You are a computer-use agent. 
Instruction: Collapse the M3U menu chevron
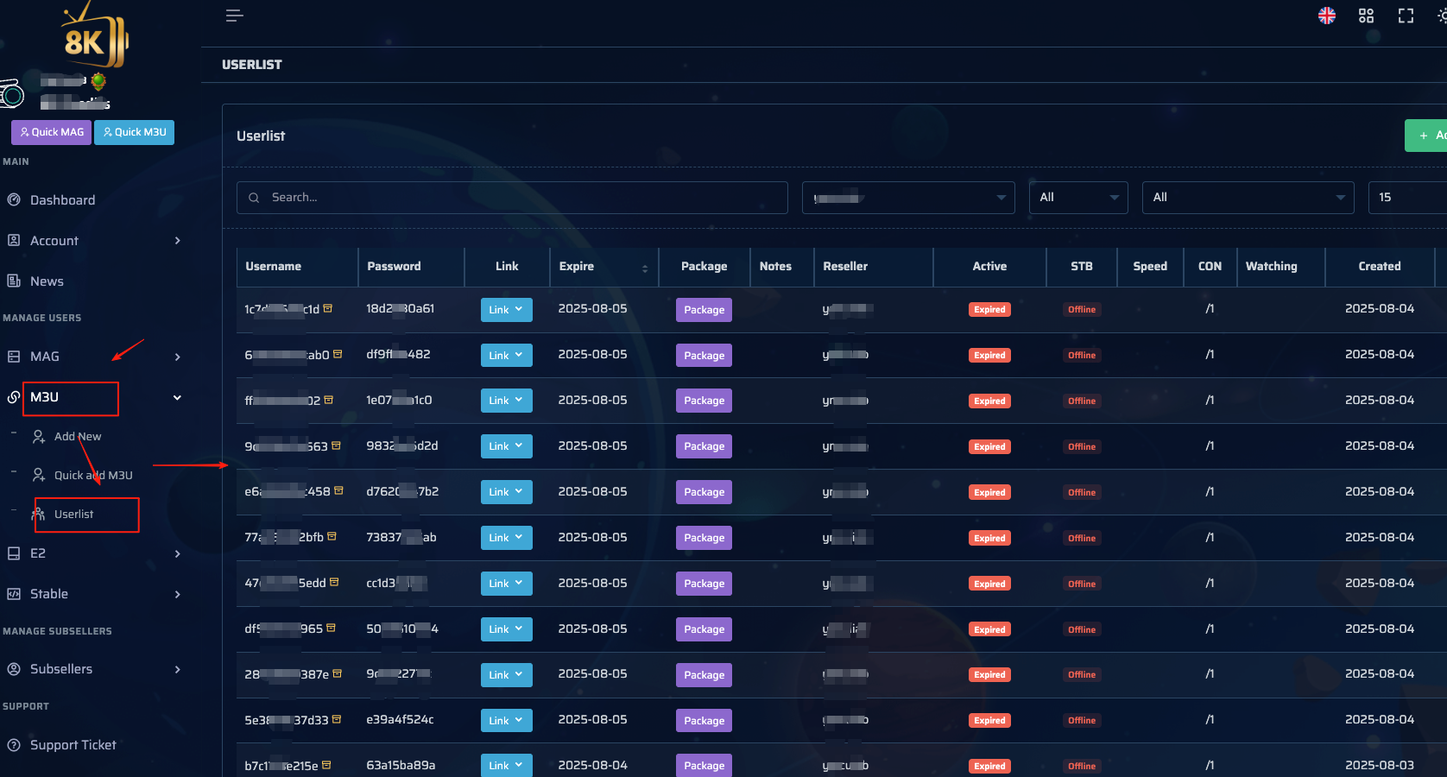tap(177, 398)
